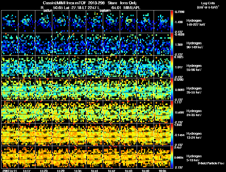The width and height of the screenshot is (226, 172).
Task: Click the 3.457 colorbar value
Action: 178,147
